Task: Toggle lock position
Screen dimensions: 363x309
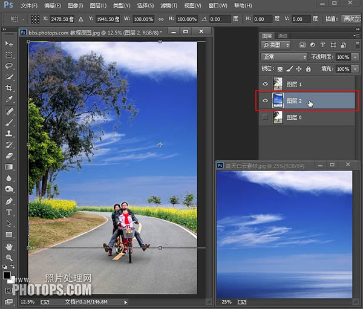Action: pyautogui.click(x=299, y=69)
